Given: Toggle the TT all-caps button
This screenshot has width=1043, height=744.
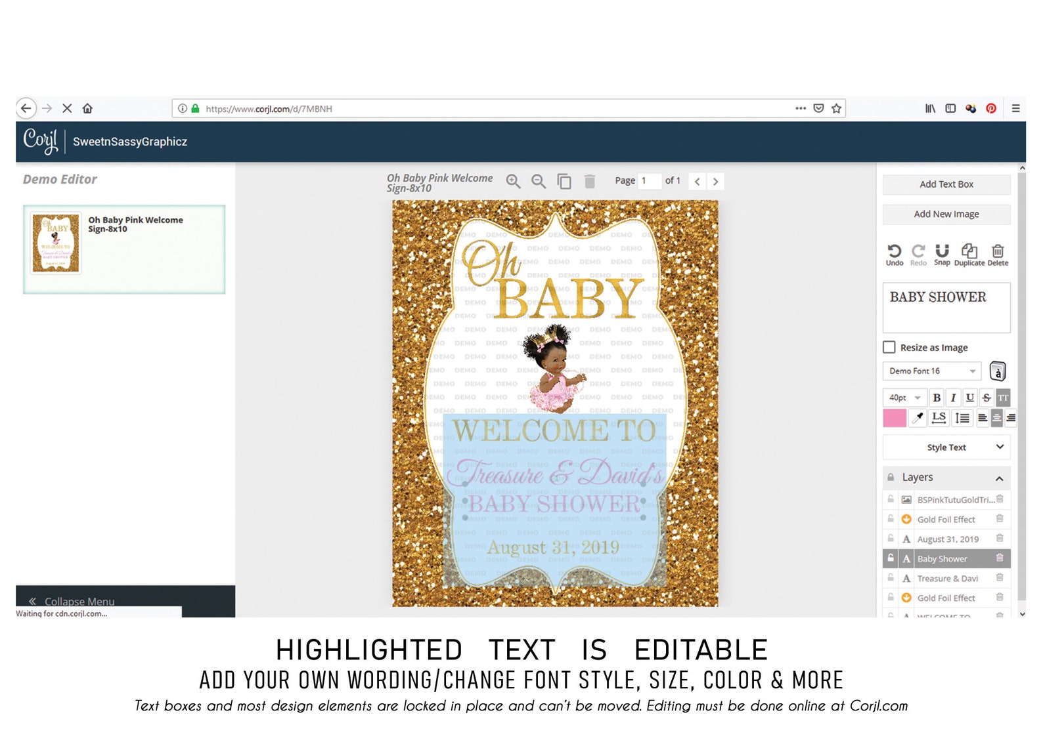Looking at the screenshot, I should pyautogui.click(x=1003, y=398).
